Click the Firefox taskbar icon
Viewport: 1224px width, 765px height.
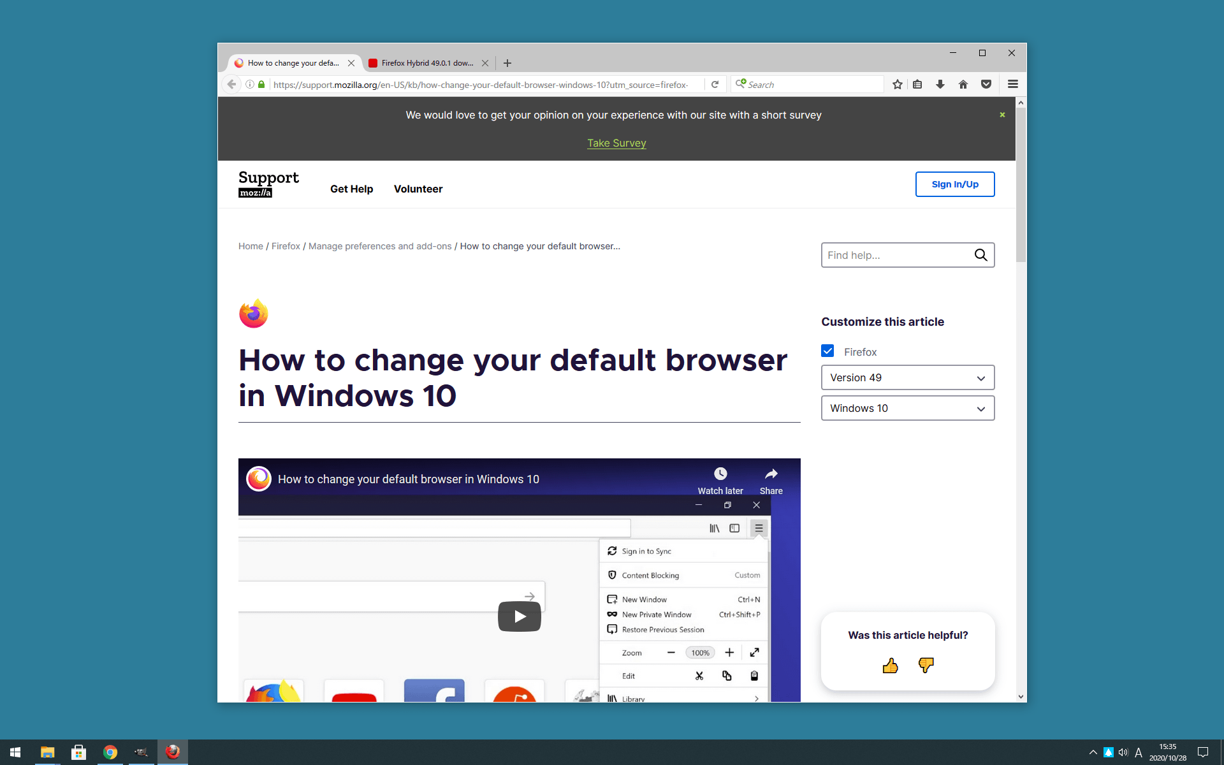point(173,751)
